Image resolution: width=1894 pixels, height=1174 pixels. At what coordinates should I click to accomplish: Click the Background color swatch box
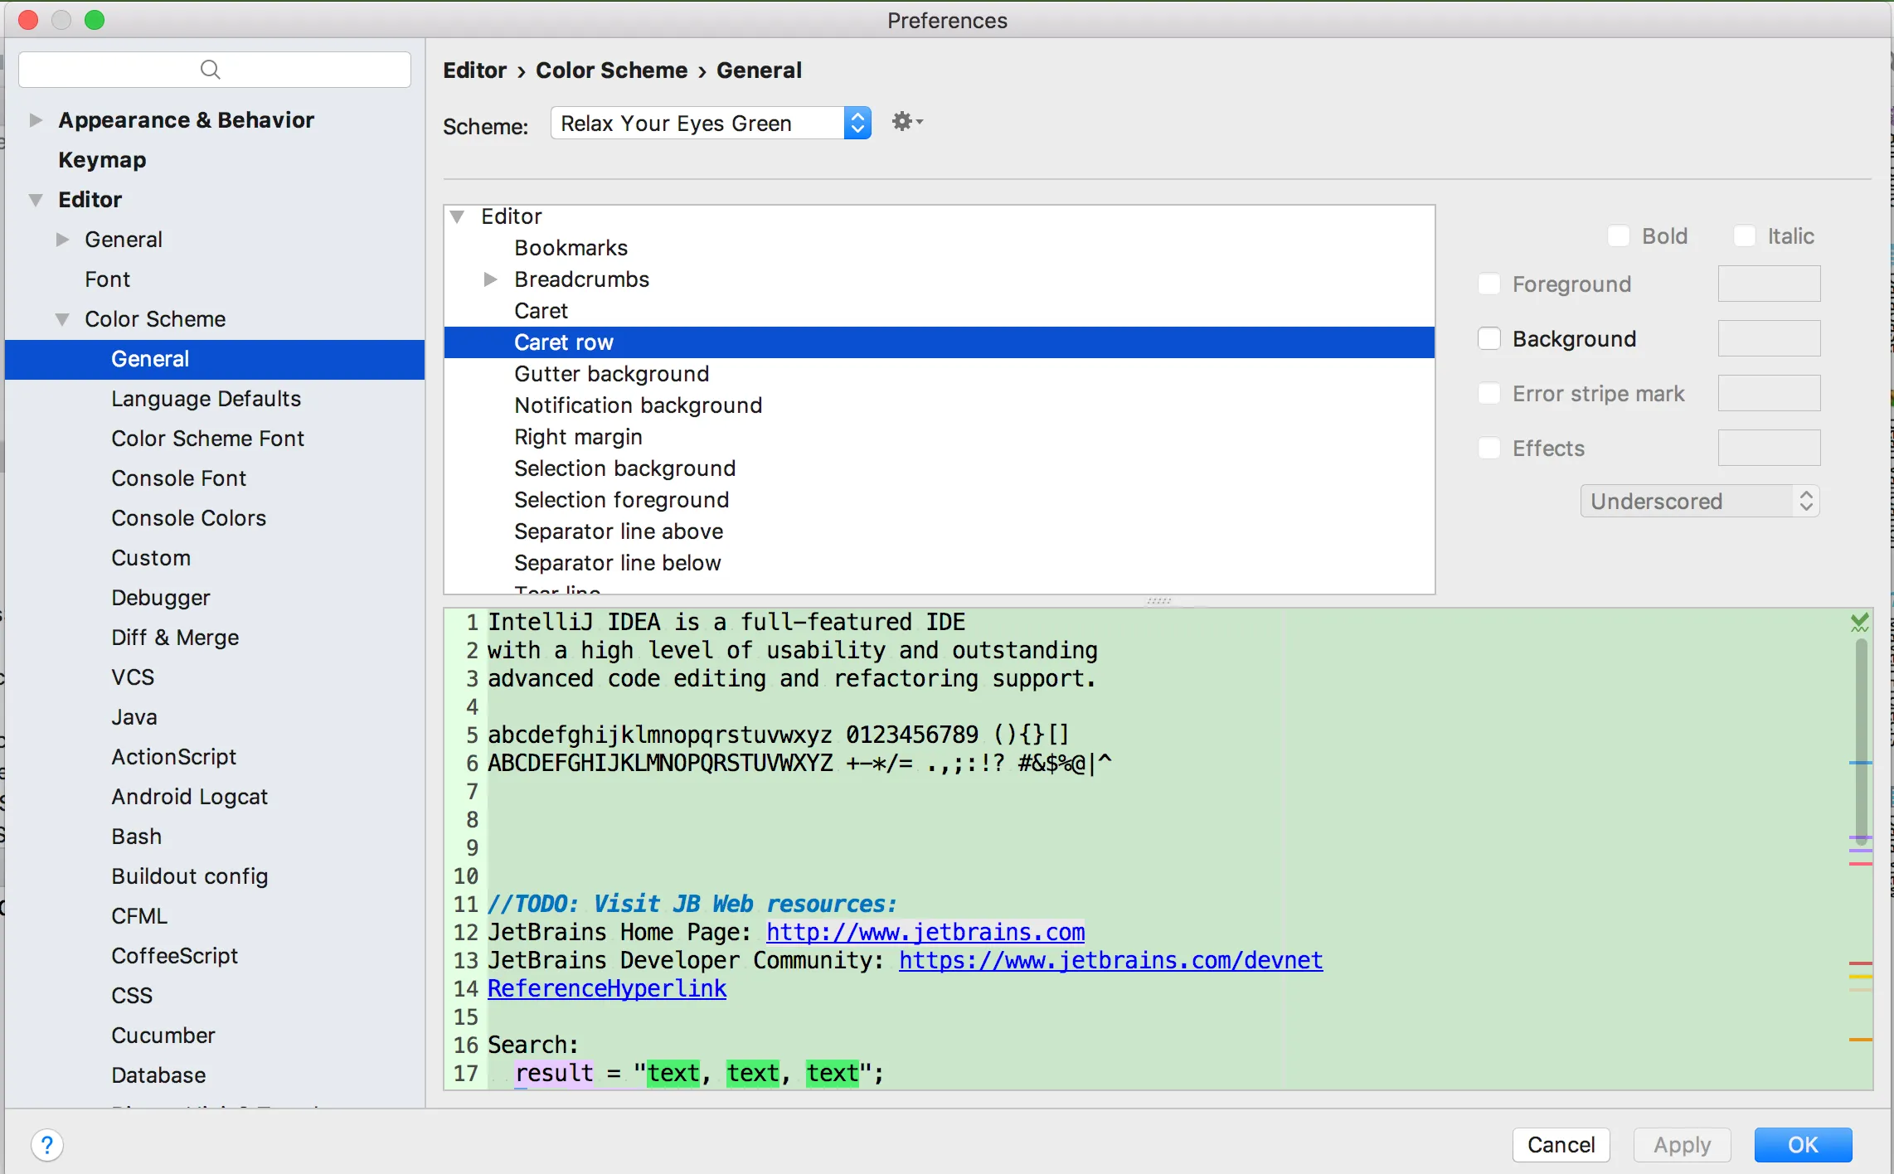1768,339
